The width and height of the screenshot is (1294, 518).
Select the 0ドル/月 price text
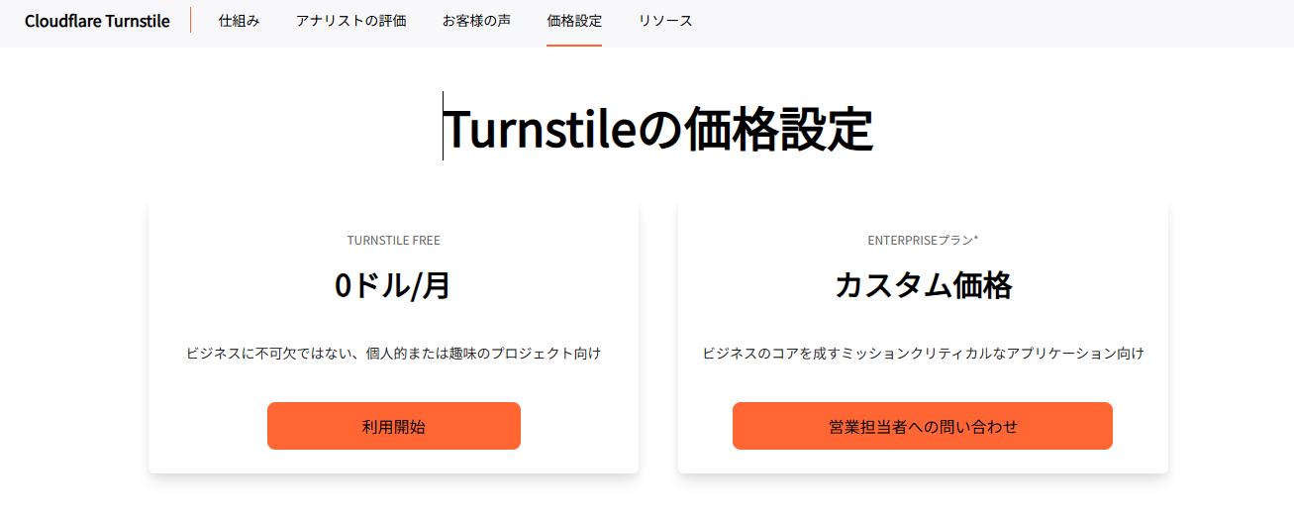coord(393,285)
